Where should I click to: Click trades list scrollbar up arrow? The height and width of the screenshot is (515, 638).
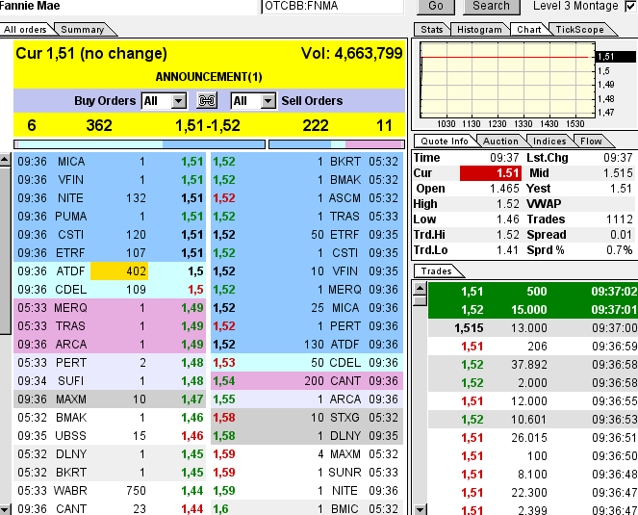click(420, 289)
